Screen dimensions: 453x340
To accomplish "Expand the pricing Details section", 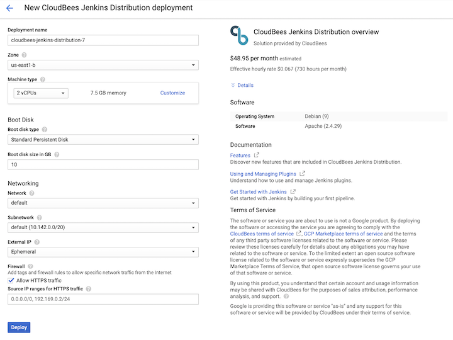I will [x=242, y=85].
